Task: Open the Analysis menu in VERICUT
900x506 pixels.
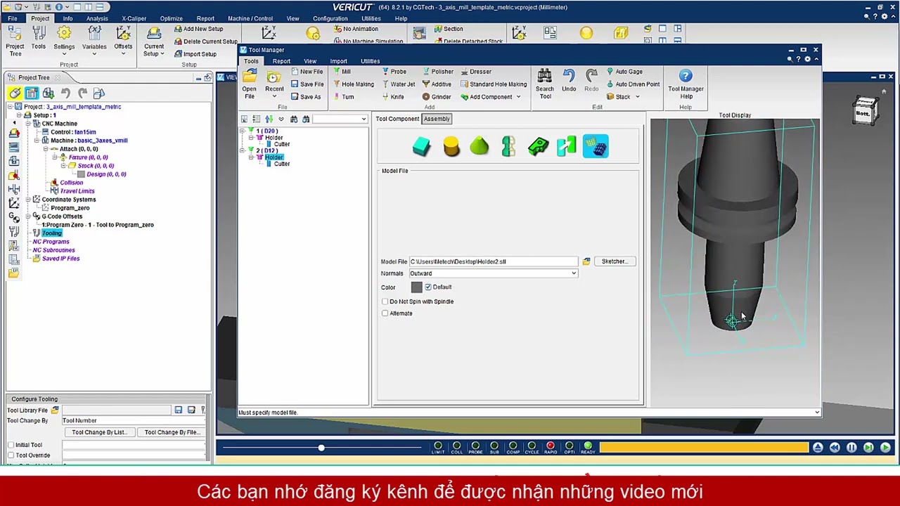Action: 97,18
